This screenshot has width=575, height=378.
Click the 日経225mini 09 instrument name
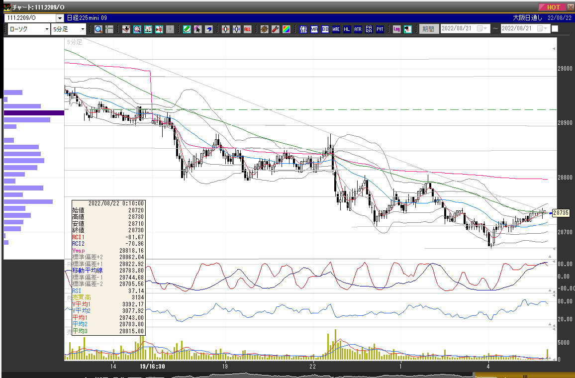point(87,17)
